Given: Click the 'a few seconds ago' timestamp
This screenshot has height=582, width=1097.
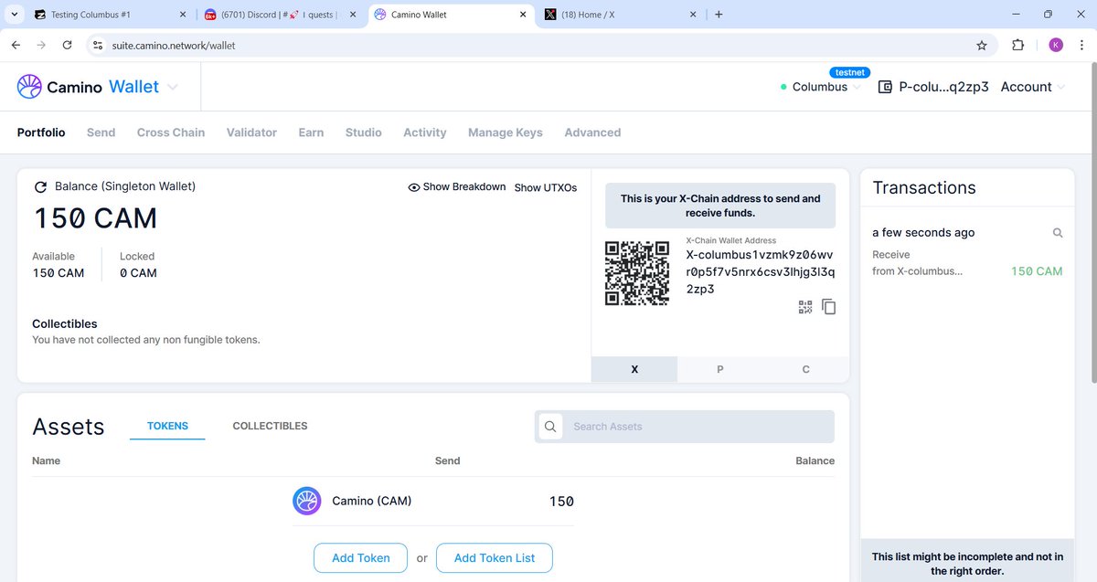Looking at the screenshot, I should pos(923,233).
